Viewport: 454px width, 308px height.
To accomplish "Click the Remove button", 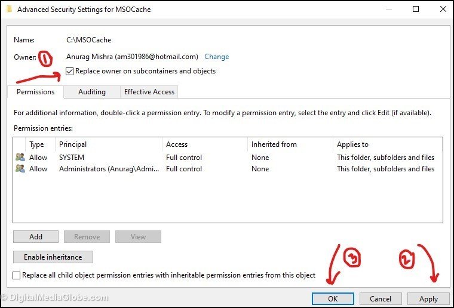I will (87, 237).
